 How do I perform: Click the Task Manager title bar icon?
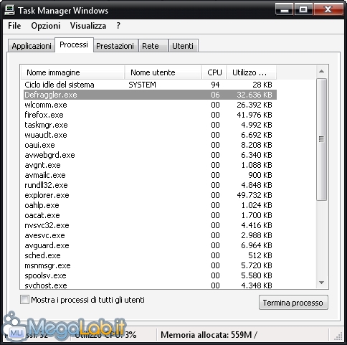tap(9, 10)
